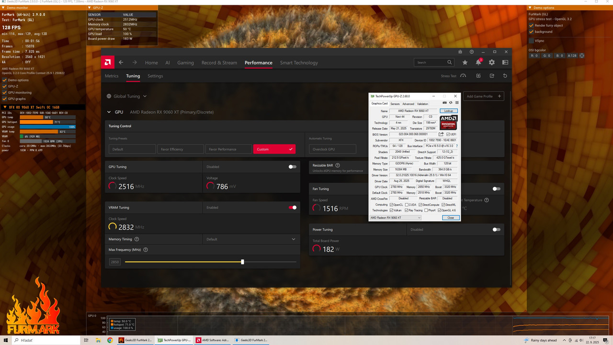Click the sidebar layout icon in AMD Software
613x345 pixels.
[x=505, y=62]
